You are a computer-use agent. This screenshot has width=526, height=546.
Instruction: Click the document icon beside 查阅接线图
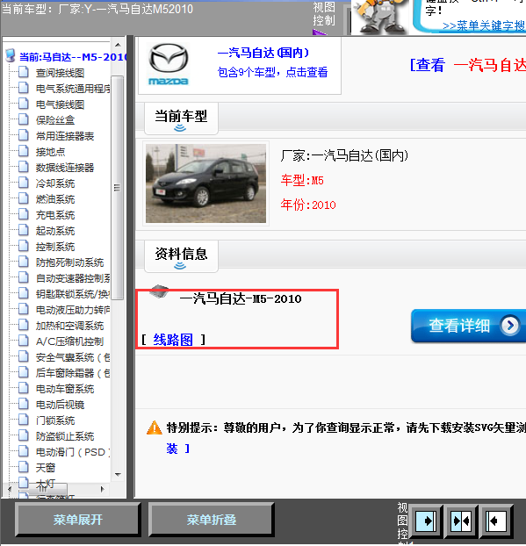(x=24, y=72)
